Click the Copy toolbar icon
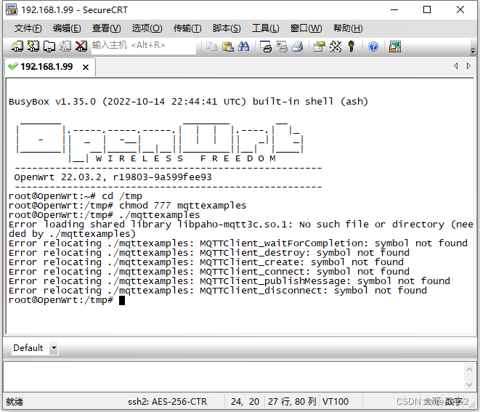Image resolution: width=480 pixels, height=412 pixels. pos(211,47)
